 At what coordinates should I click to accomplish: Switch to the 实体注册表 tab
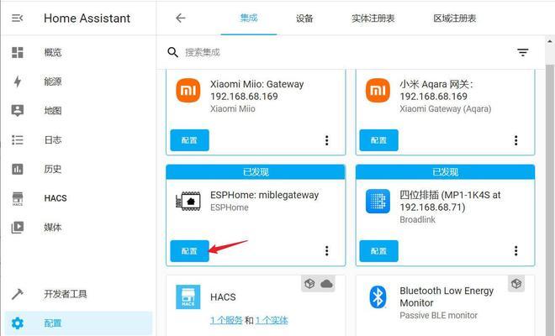373,18
